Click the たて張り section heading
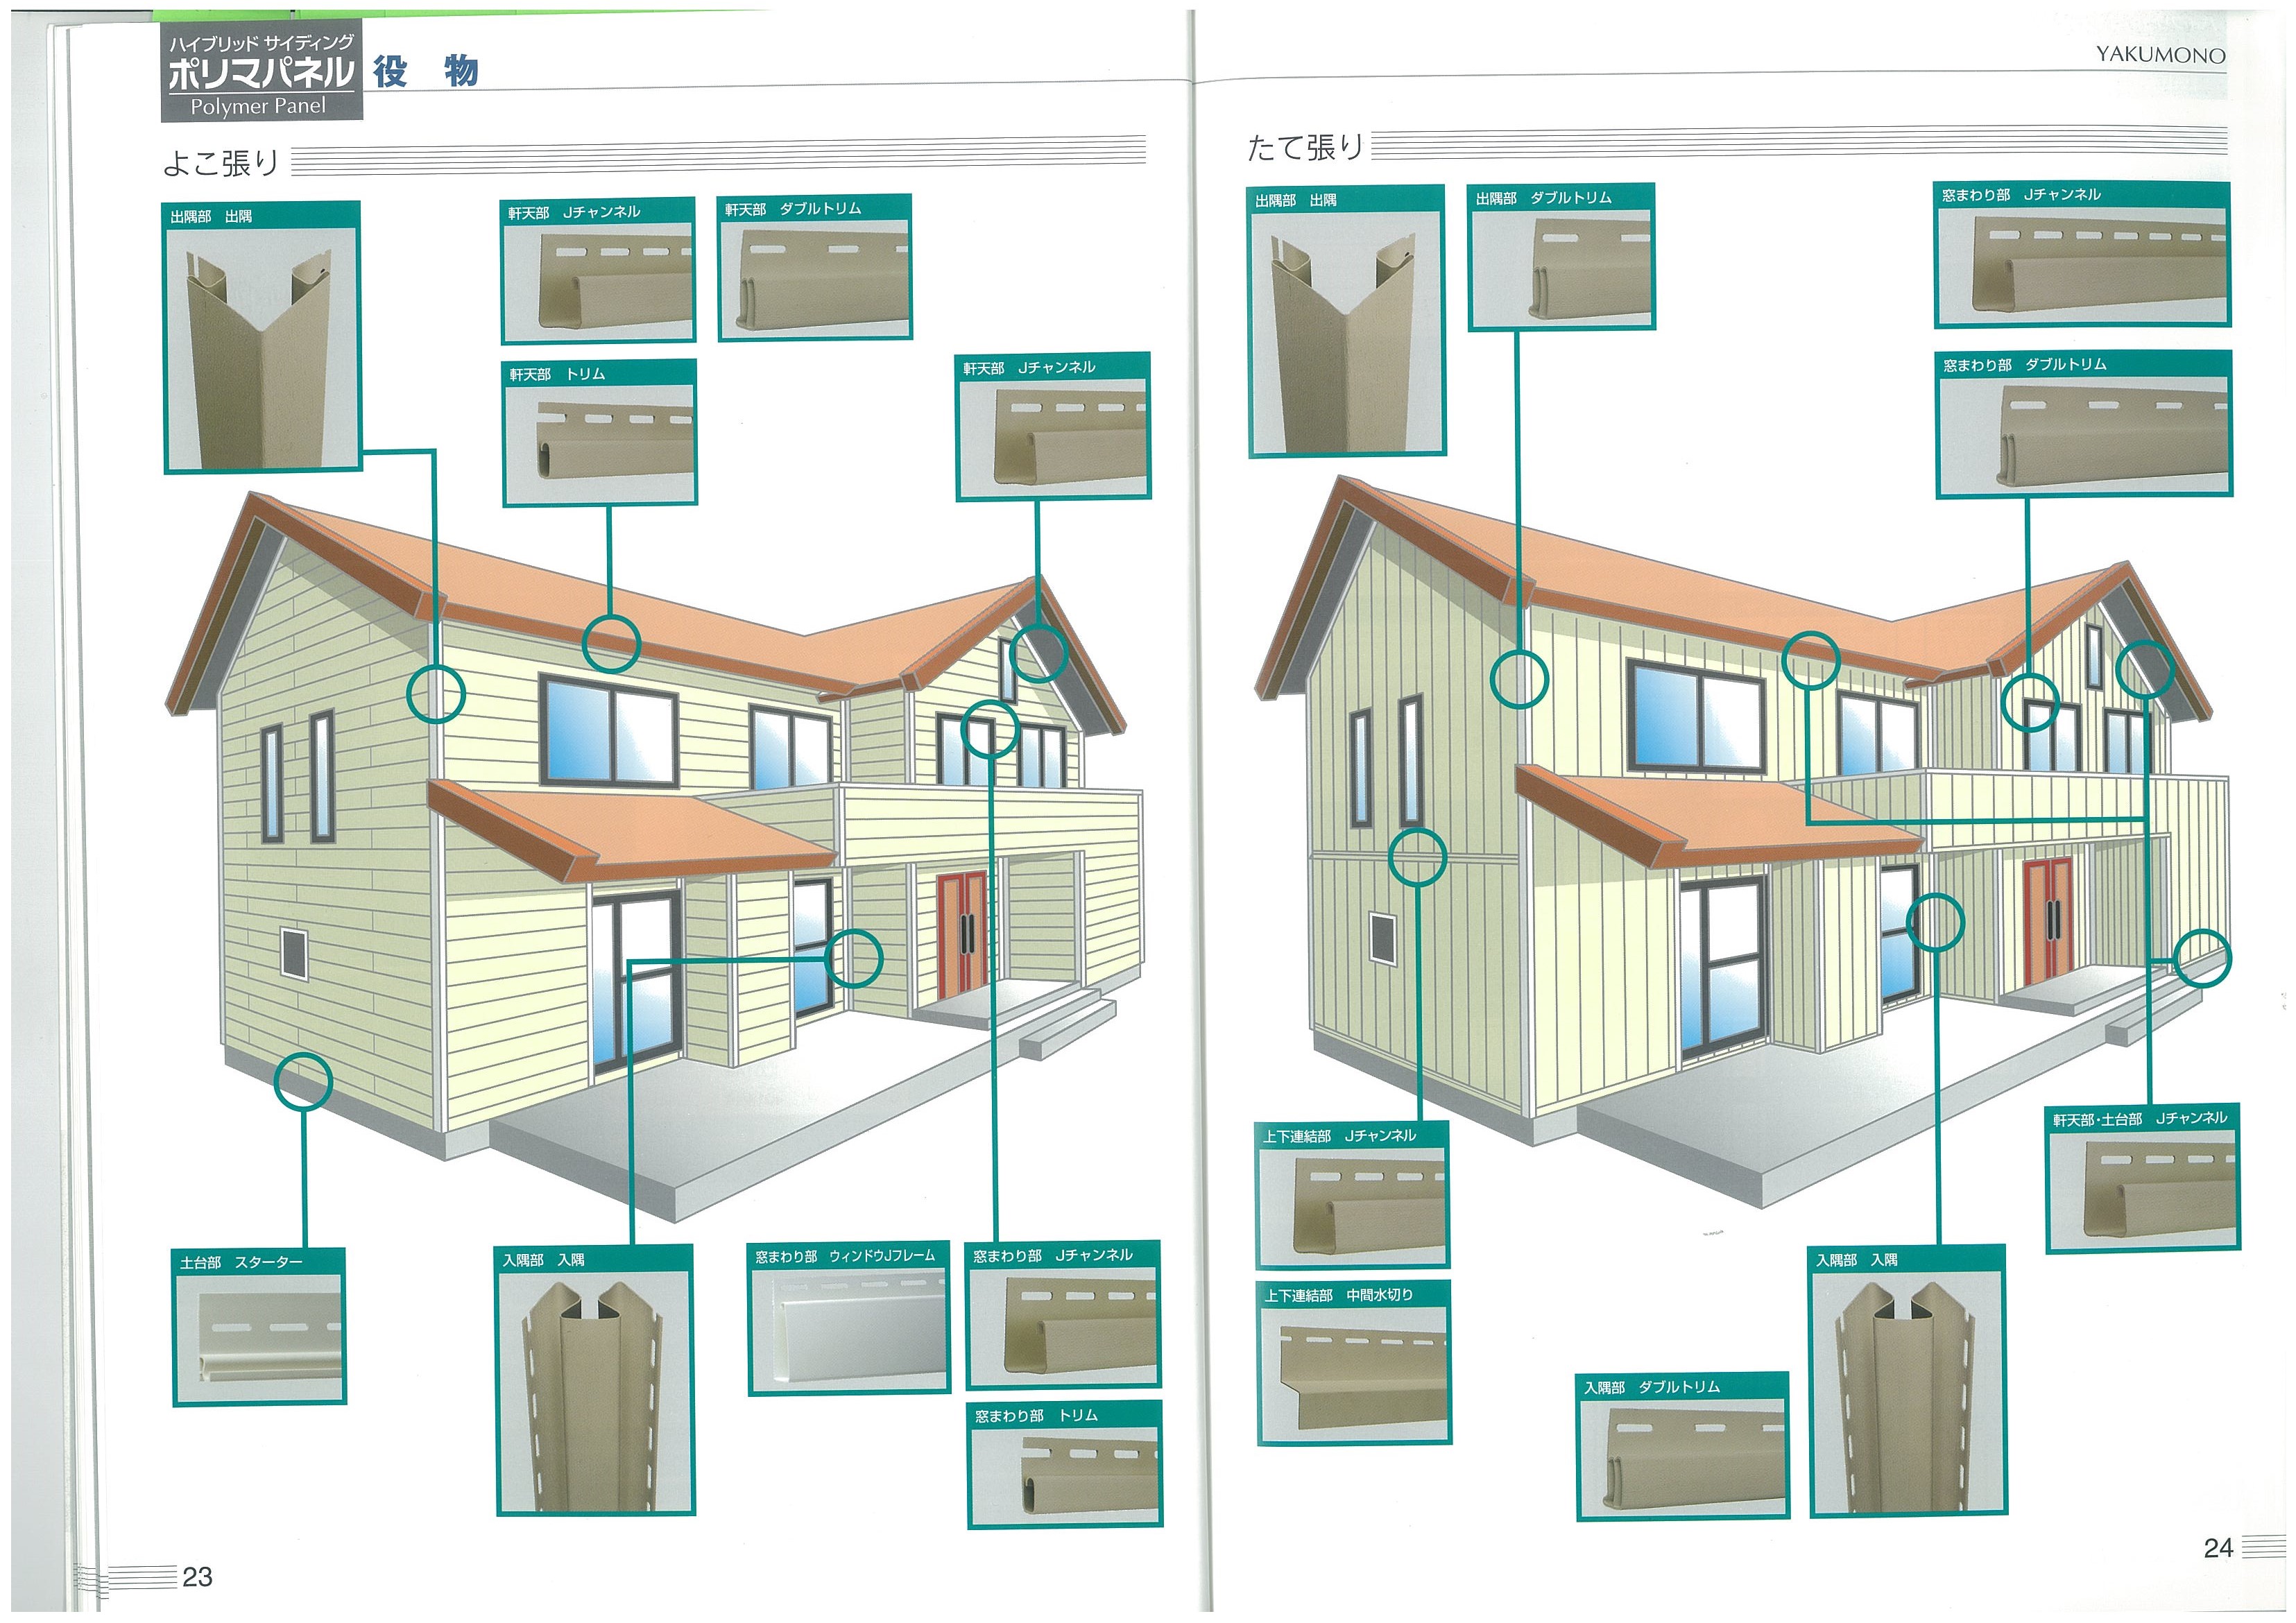The width and height of the screenshot is (2296, 1623). 1305,148
